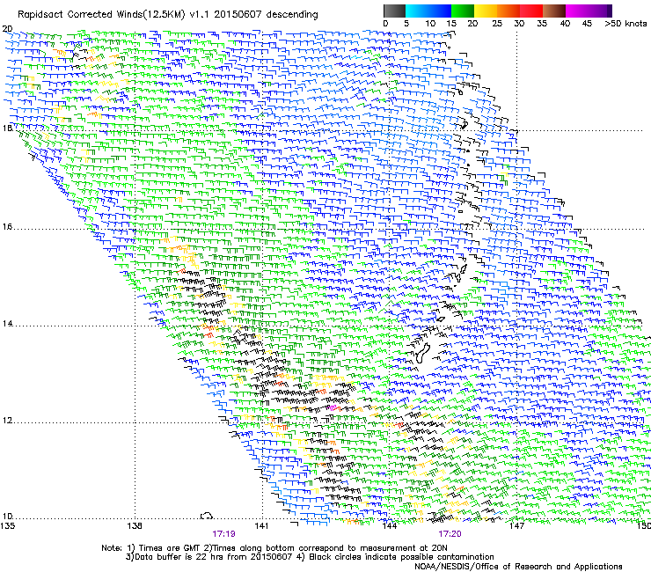651x572 pixels.
Task: Click the green 15-20 knots legend color
Action: (x=463, y=11)
